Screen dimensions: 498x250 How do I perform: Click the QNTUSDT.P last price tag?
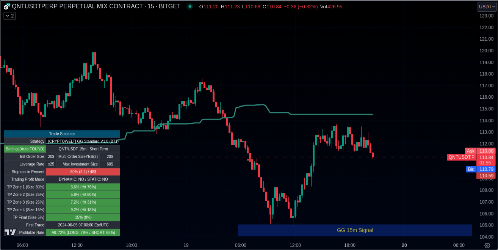tap(461, 157)
